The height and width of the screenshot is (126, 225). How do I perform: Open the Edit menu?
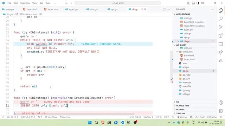[x=15, y=3]
